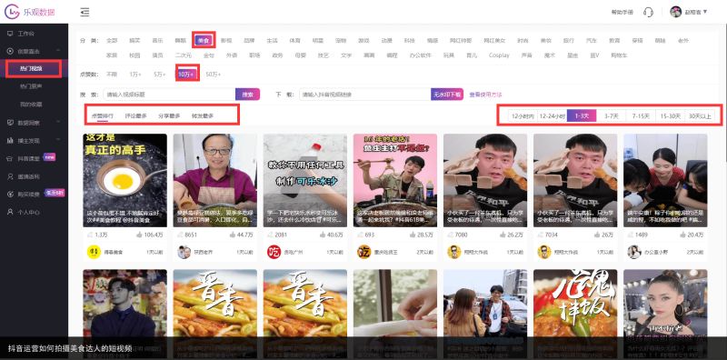Click the video title search input field
Screen dimensions: 727x360
click(x=169, y=95)
